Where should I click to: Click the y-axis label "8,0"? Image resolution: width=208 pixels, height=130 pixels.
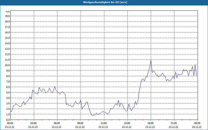[x=8, y=76]
